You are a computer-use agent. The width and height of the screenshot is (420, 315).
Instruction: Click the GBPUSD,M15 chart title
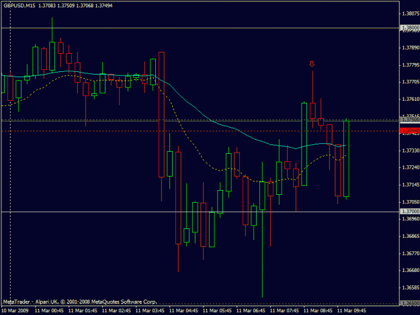[x=19, y=5]
